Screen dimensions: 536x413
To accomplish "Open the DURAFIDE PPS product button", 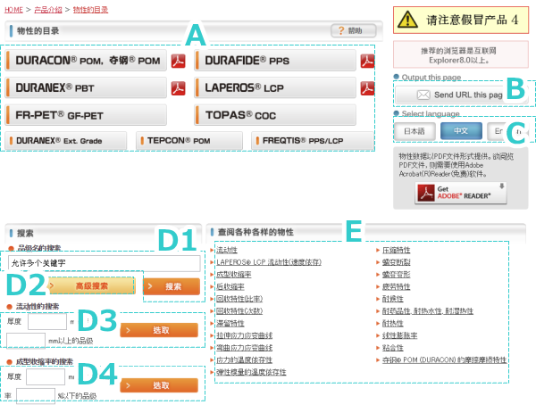I will click(275, 61).
